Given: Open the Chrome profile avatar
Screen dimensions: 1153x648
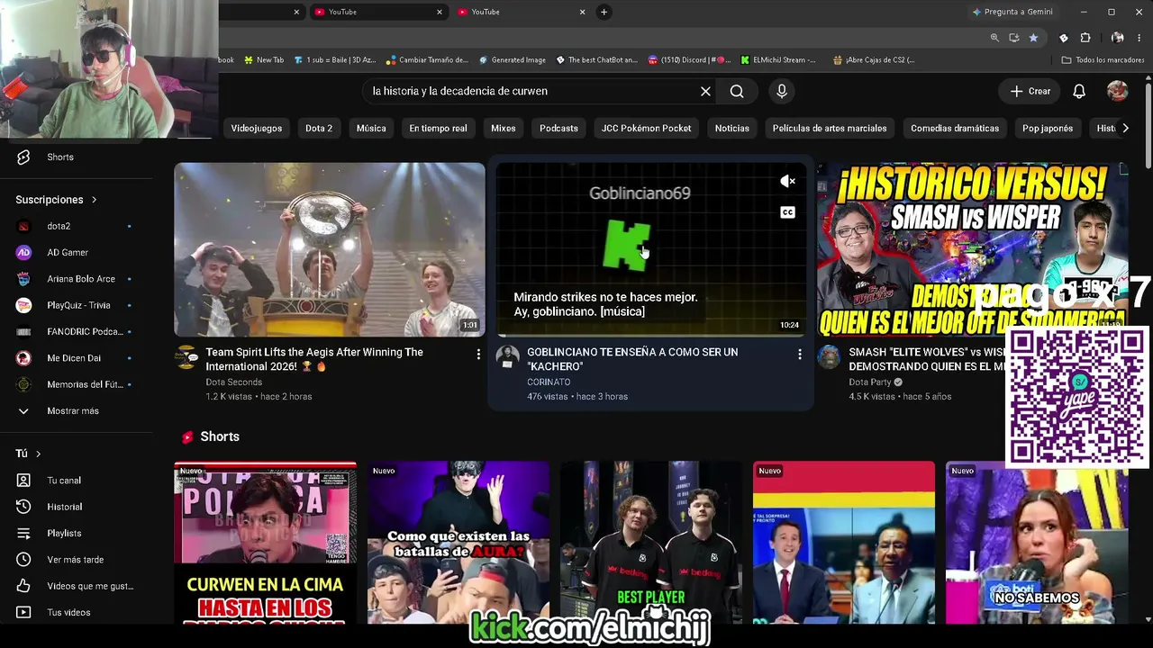Looking at the screenshot, I should click(x=1118, y=38).
